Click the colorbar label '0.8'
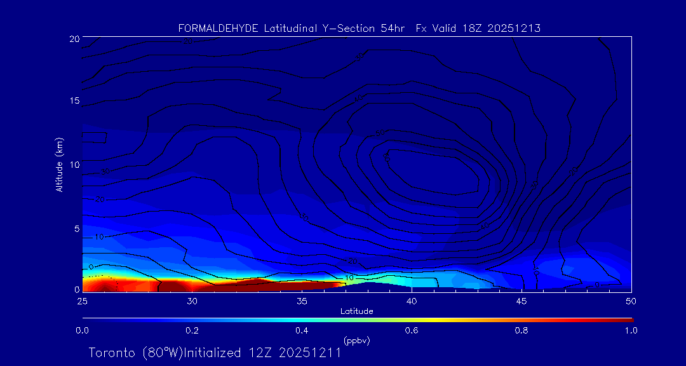 [x=521, y=330]
